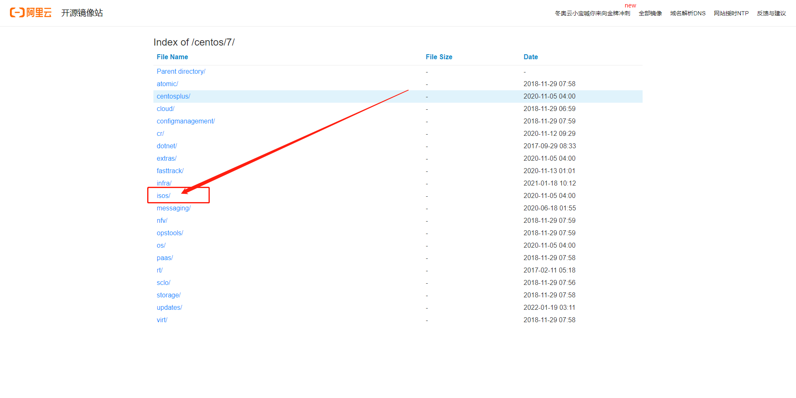The width and height of the screenshot is (796, 398).
Task: Open the 全部镜像 menu item
Action: (650, 13)
